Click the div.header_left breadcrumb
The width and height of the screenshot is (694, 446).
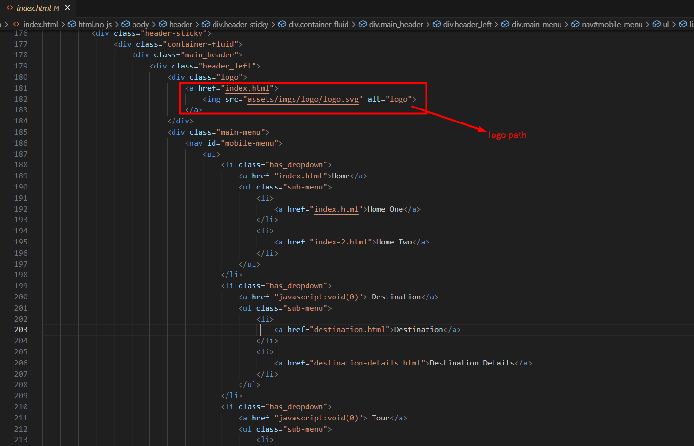coord(467,24)
